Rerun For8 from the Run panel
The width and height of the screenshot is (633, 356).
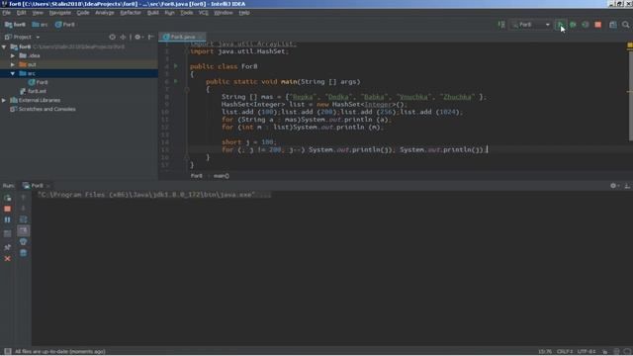point(7,198)
